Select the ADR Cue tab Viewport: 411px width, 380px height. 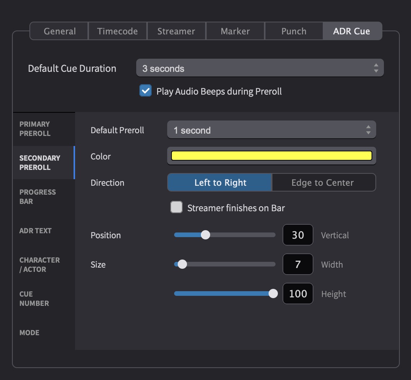(352, 31)
